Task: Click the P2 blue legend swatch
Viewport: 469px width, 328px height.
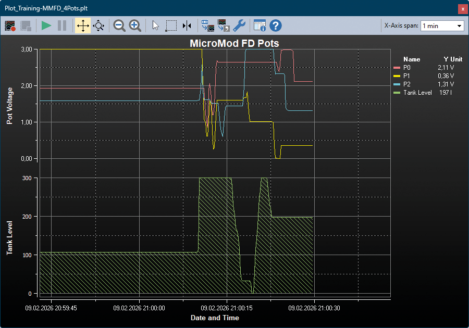Action: 397,84
